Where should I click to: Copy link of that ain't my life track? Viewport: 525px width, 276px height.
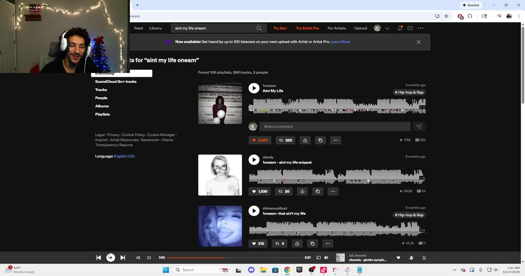312,243
